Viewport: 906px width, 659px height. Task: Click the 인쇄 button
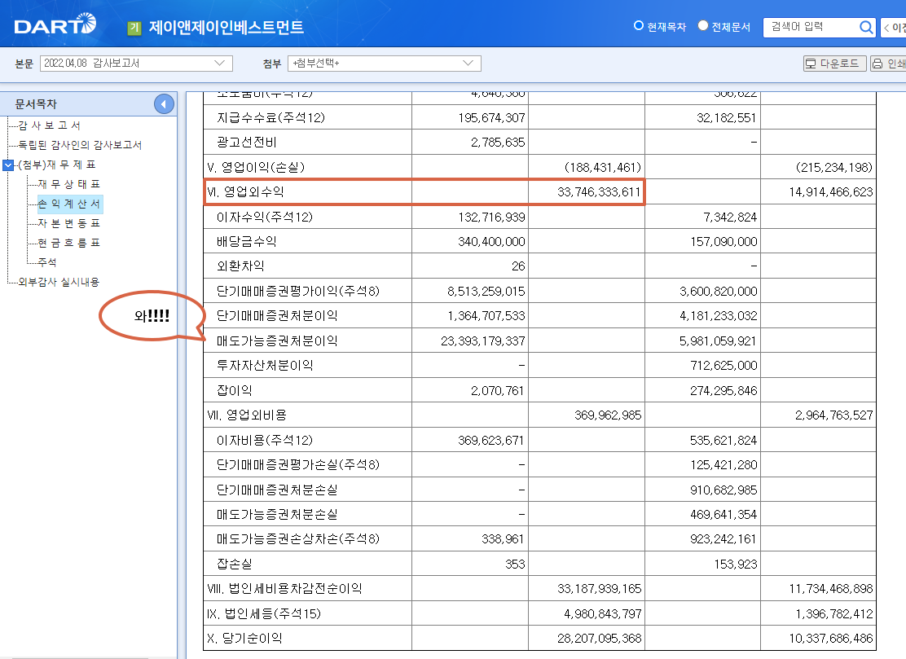pos(889,64)
